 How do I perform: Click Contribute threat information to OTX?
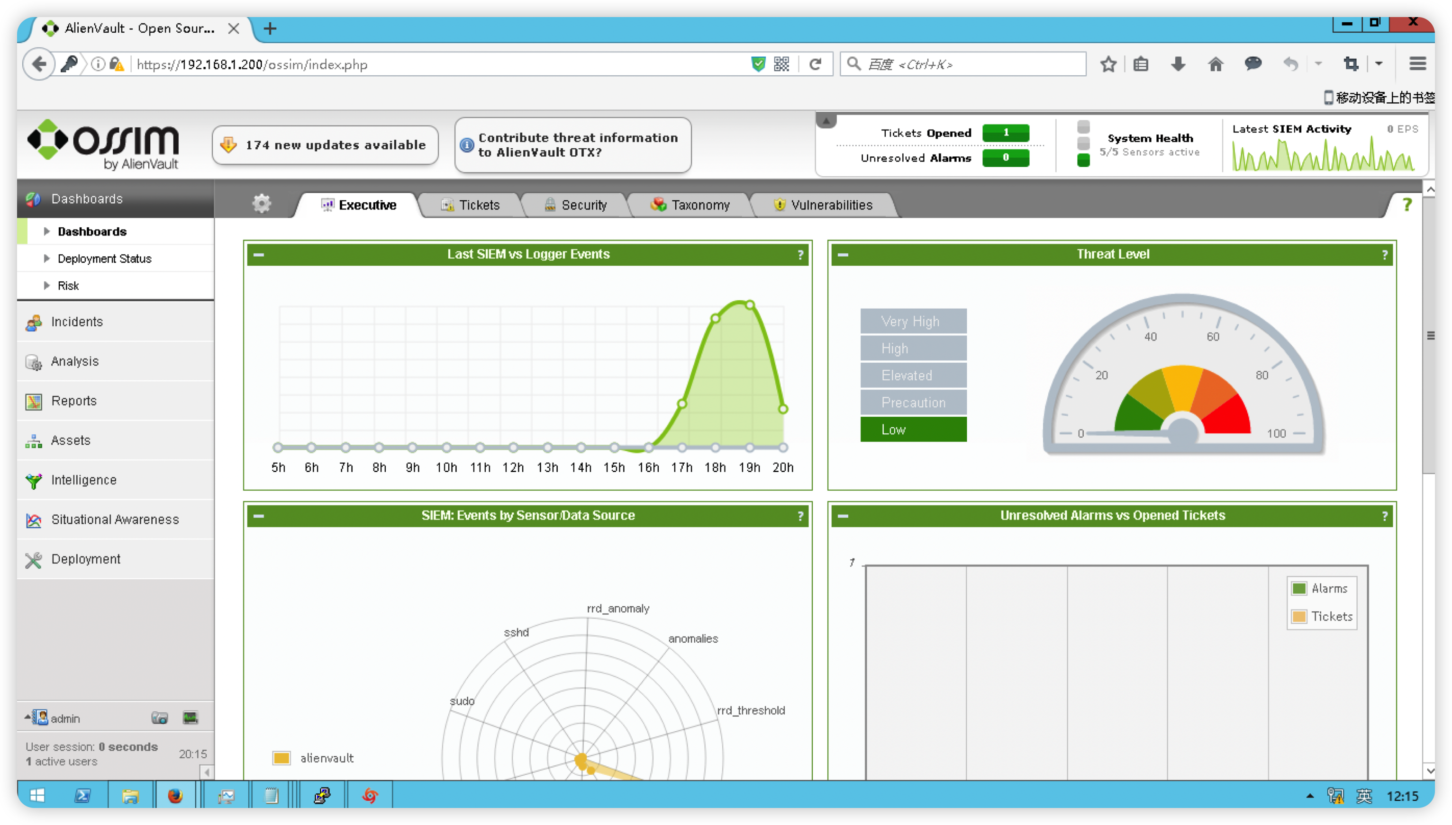[572, 145]
